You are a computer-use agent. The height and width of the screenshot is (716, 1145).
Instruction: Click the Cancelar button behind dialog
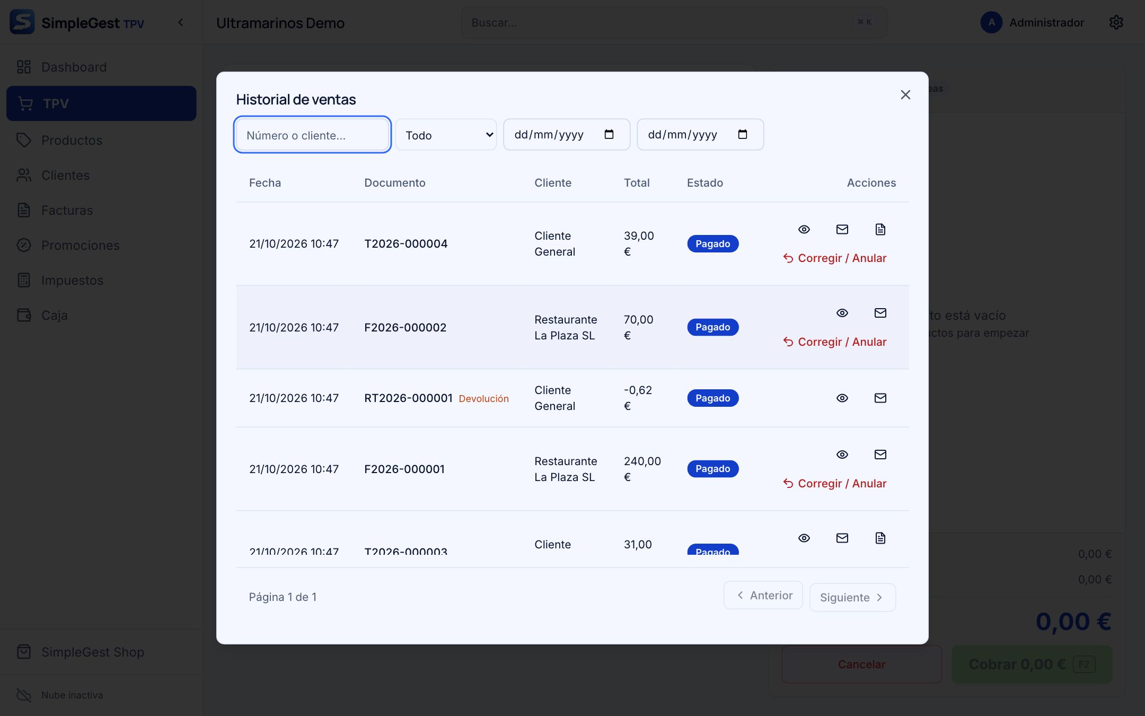click(x=861, y=664)
